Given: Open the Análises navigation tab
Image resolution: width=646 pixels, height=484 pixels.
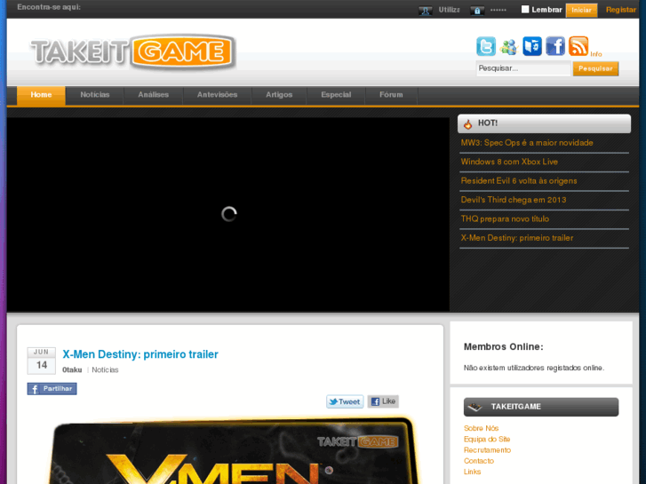Looking at the screenshot, I should point(153,95).
